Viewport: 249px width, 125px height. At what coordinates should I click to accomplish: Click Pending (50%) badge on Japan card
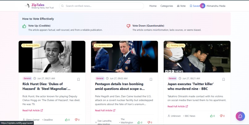(x=176, y=45)
